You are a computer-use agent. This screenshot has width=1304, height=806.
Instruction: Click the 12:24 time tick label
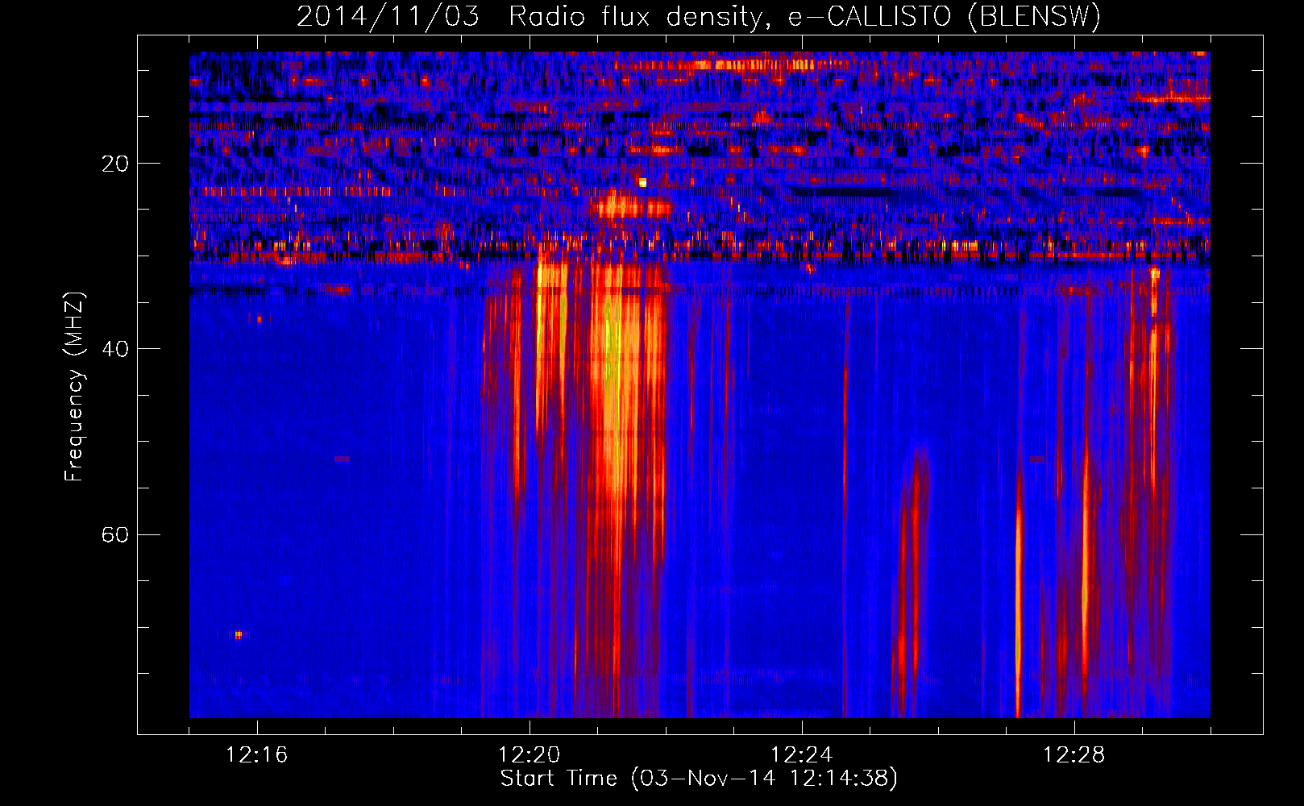[x=802, y=755]
